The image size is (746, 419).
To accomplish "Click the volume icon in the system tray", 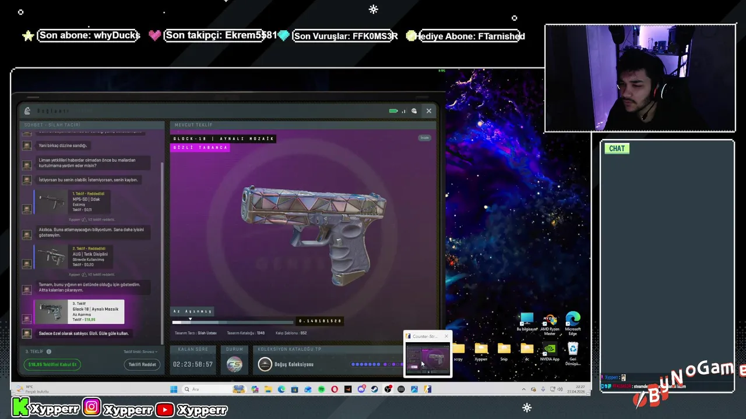I will (x=560, y=389).
